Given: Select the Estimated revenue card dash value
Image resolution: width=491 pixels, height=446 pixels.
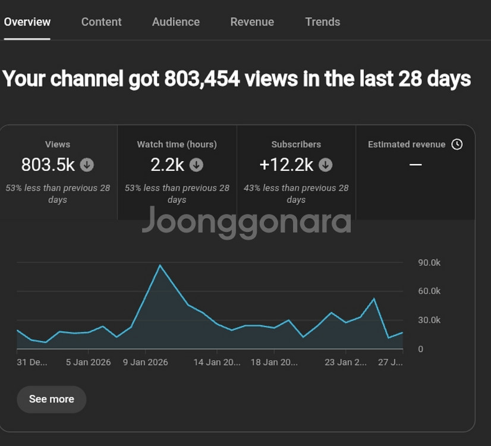Looking at the screenshot, I should tap(416, 165).
